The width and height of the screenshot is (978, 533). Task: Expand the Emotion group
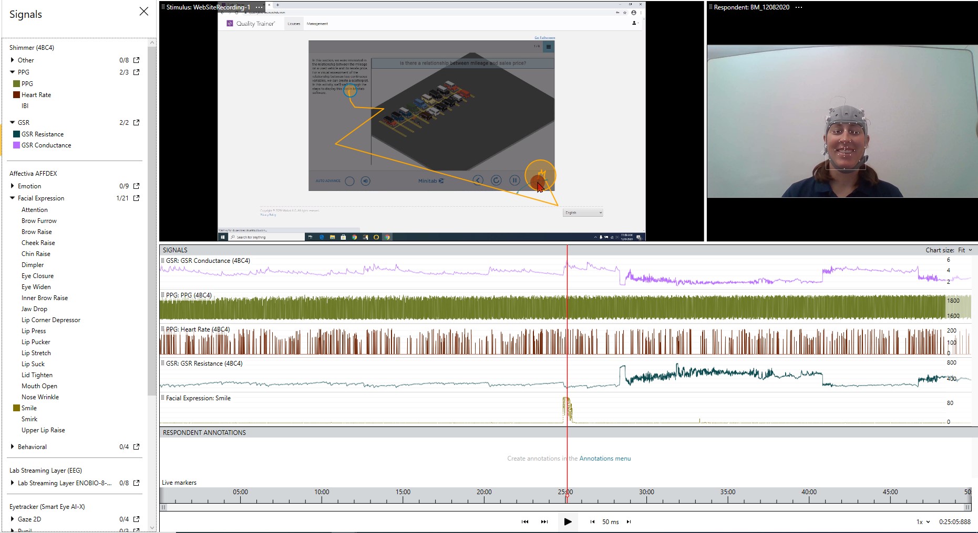point(12,186)
